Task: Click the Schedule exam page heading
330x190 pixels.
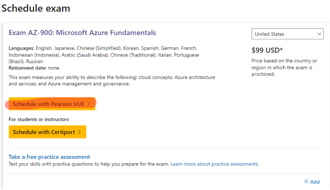Action: point(36,8)
